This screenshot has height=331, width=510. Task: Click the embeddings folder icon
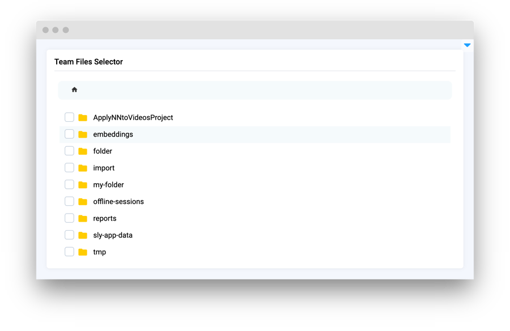[83, 134]
